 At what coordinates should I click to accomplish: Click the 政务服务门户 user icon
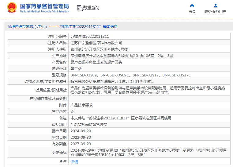point(216,6)
